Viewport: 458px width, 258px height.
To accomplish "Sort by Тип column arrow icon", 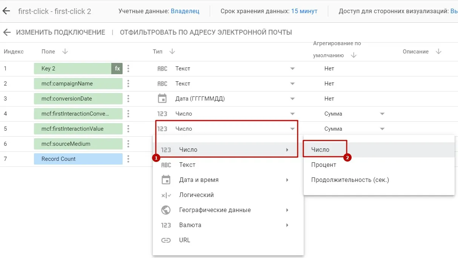I will (172, 52).
